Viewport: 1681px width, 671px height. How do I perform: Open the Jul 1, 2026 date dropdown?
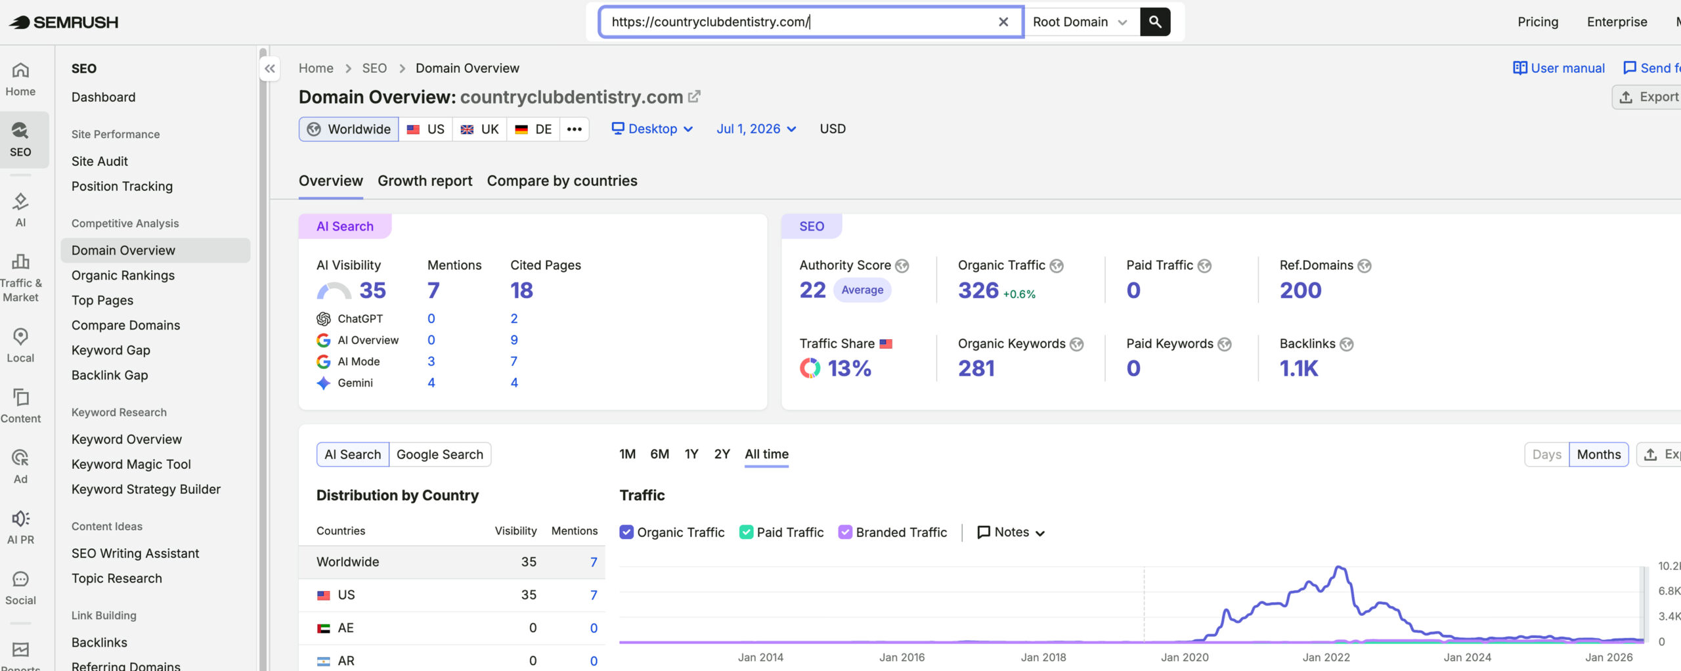pos(756,129)
